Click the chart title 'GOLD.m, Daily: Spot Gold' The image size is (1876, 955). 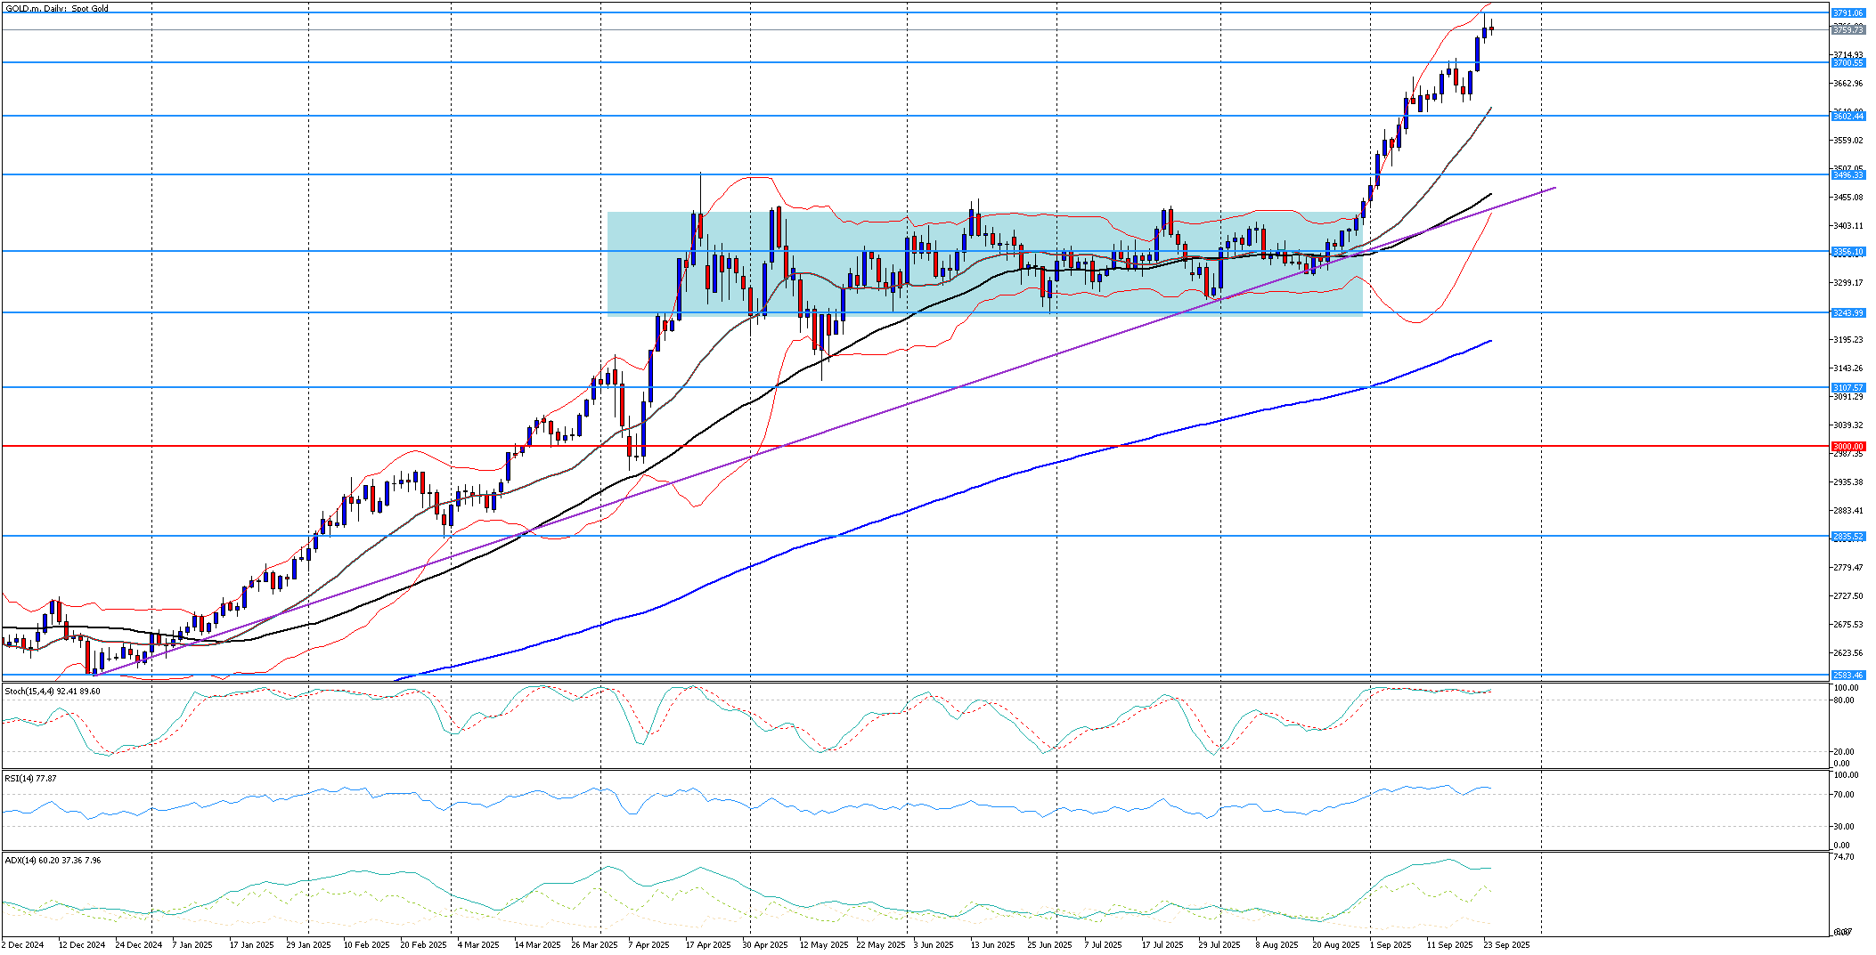click(x=57, y=9)
